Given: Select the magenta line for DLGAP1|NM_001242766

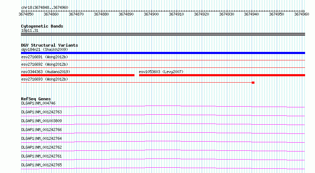Looking at the screenshot, I should [x=163, y=133].
